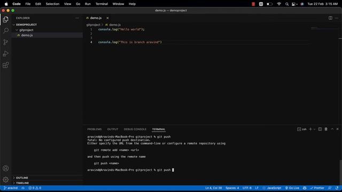
Task: Open editor more actions ellipsis
Action: click(337, 18)
